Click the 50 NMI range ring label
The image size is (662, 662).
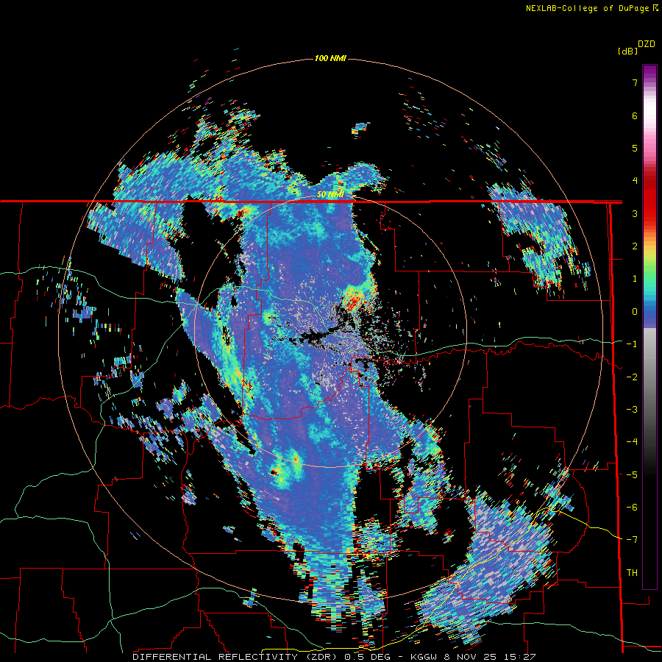tap(330, 195)
